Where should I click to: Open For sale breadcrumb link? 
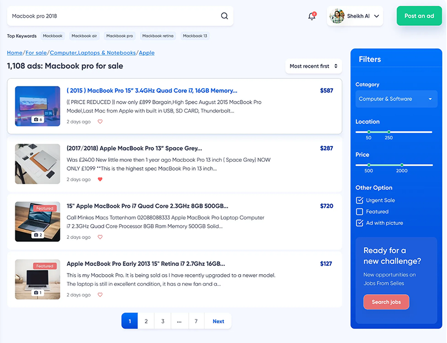point(36,53)
